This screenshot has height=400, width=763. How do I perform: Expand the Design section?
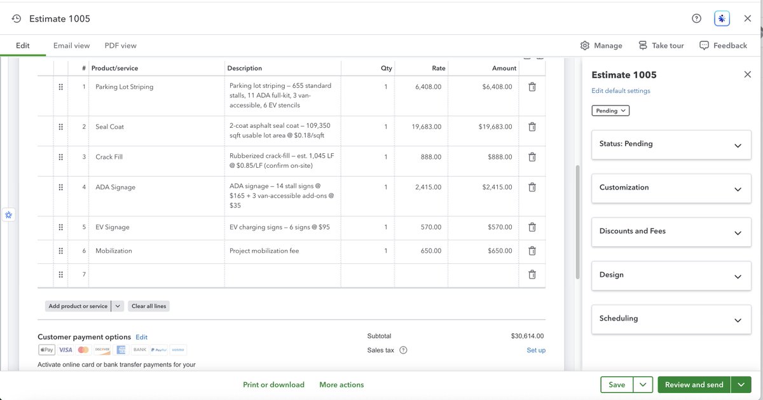click(x=671, y=275)
